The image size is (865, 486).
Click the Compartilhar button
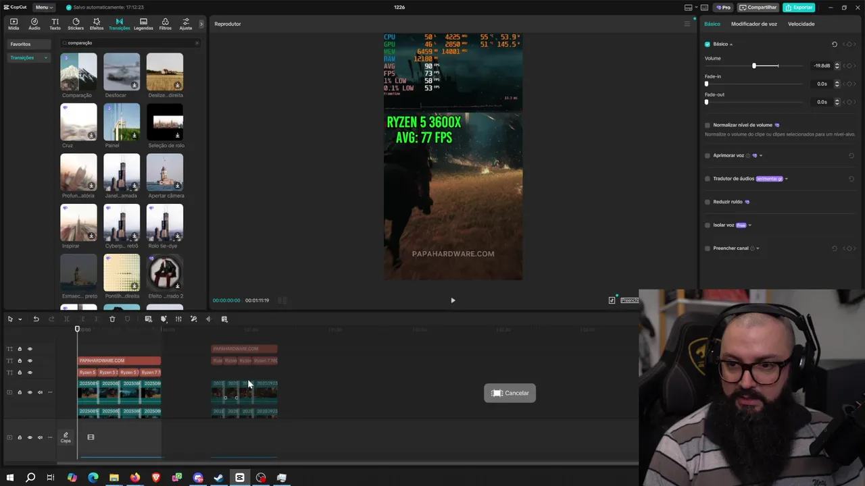[x=758, y=7]
